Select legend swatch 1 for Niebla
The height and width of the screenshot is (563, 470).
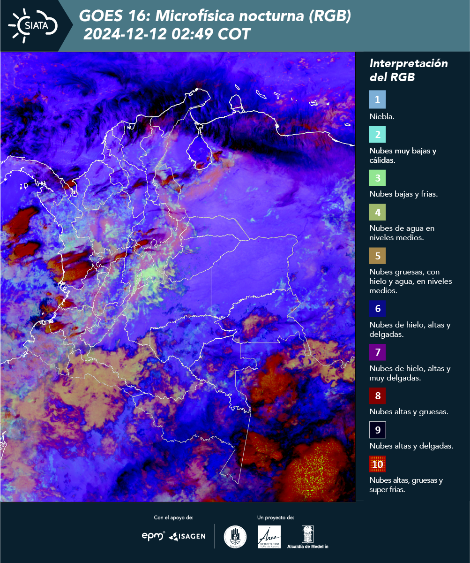(x=377, y=99)
